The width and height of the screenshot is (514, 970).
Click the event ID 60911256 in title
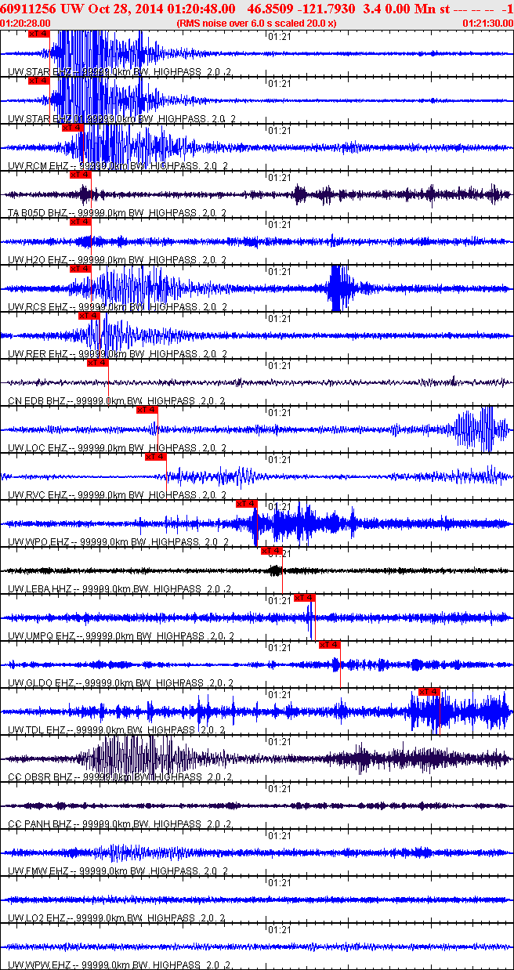click(30, 9)
